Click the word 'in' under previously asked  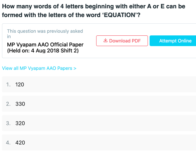[x=9, y=36]
